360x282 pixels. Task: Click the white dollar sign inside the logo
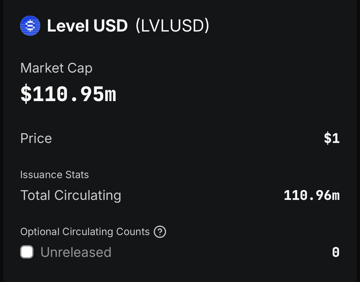30,26
